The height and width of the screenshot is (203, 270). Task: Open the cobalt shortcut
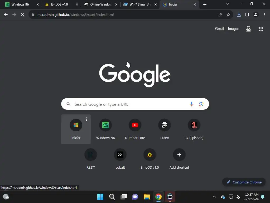click(120, 159)
